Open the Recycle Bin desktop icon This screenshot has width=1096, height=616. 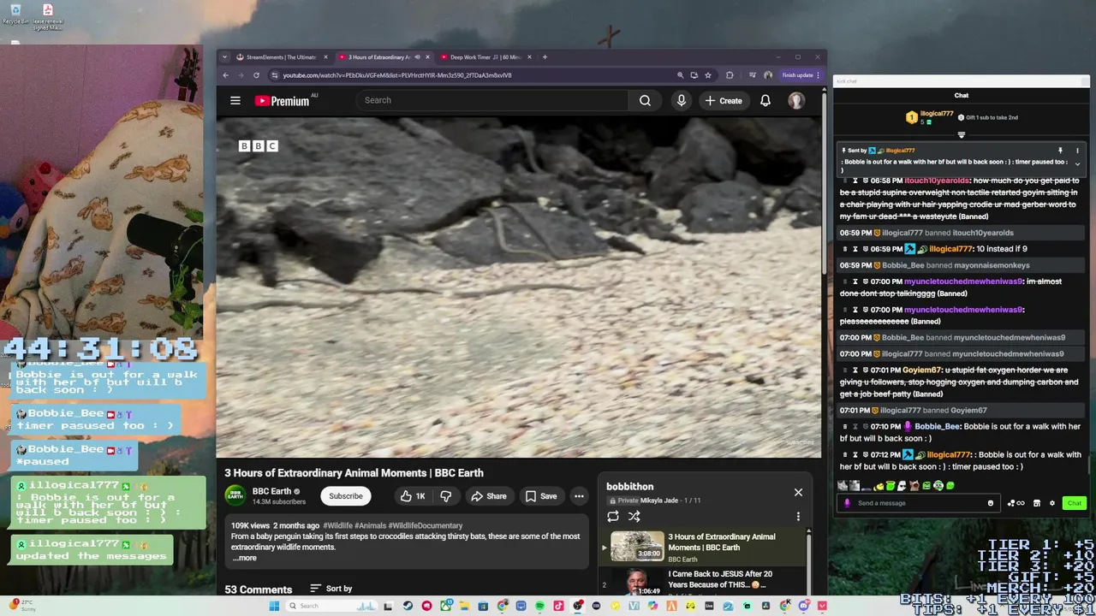tap(15, 14)
